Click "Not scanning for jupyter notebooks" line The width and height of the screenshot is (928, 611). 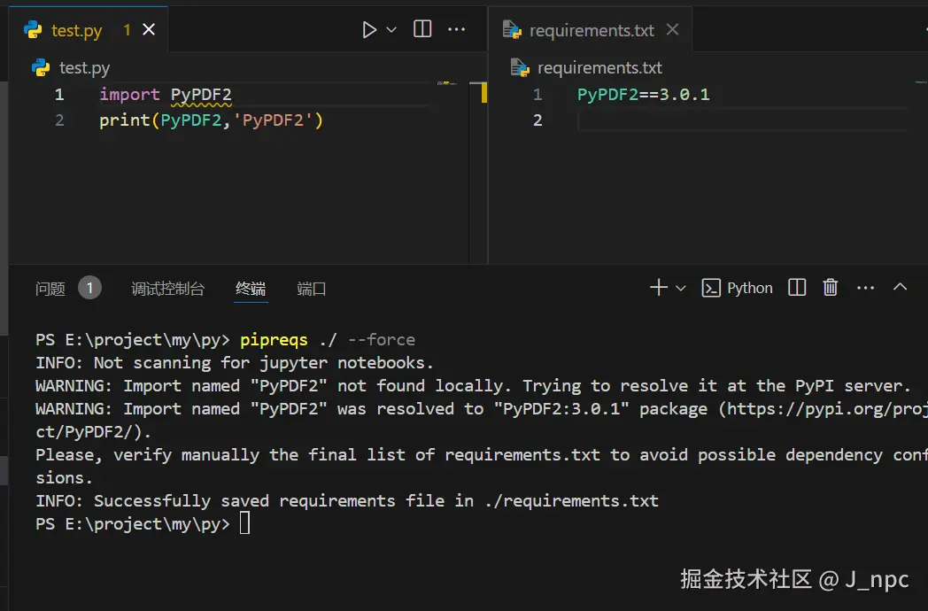point(235,363)
